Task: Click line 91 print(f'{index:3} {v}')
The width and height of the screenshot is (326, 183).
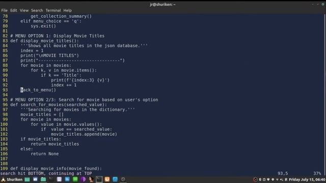Action: 80,80
